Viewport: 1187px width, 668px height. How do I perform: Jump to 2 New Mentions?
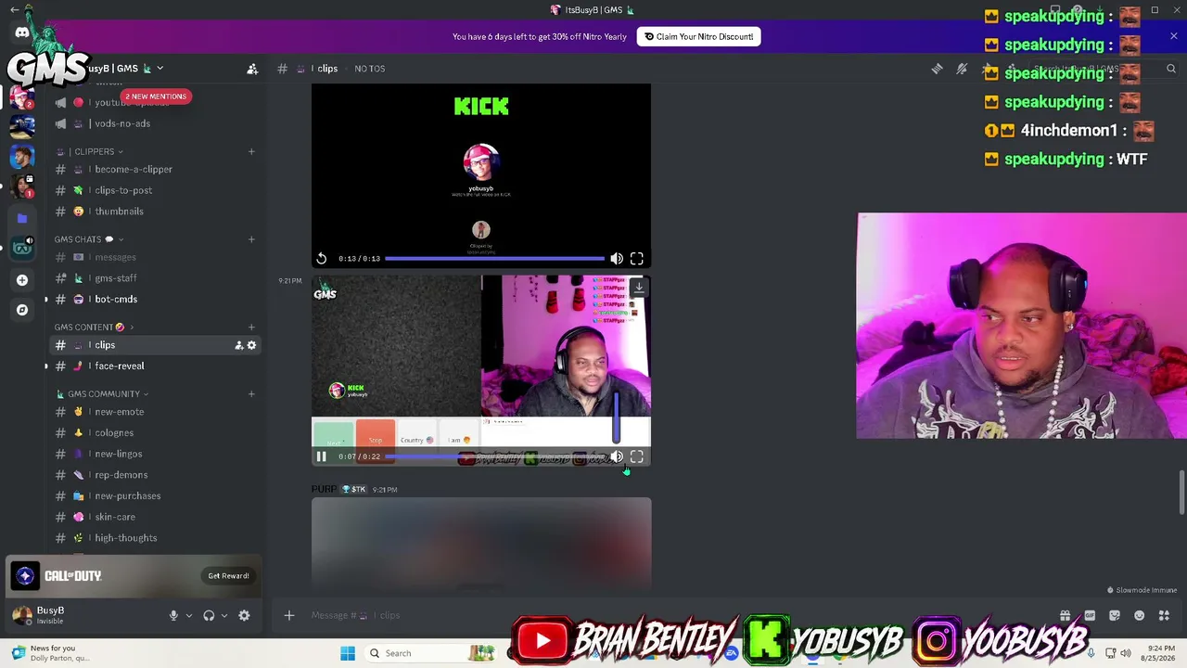coord(156,96)
